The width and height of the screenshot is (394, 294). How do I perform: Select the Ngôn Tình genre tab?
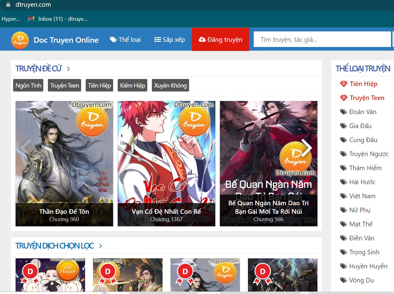tap(28, 85)
